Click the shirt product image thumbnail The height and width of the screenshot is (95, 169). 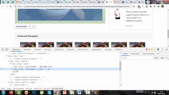(118, 14)
